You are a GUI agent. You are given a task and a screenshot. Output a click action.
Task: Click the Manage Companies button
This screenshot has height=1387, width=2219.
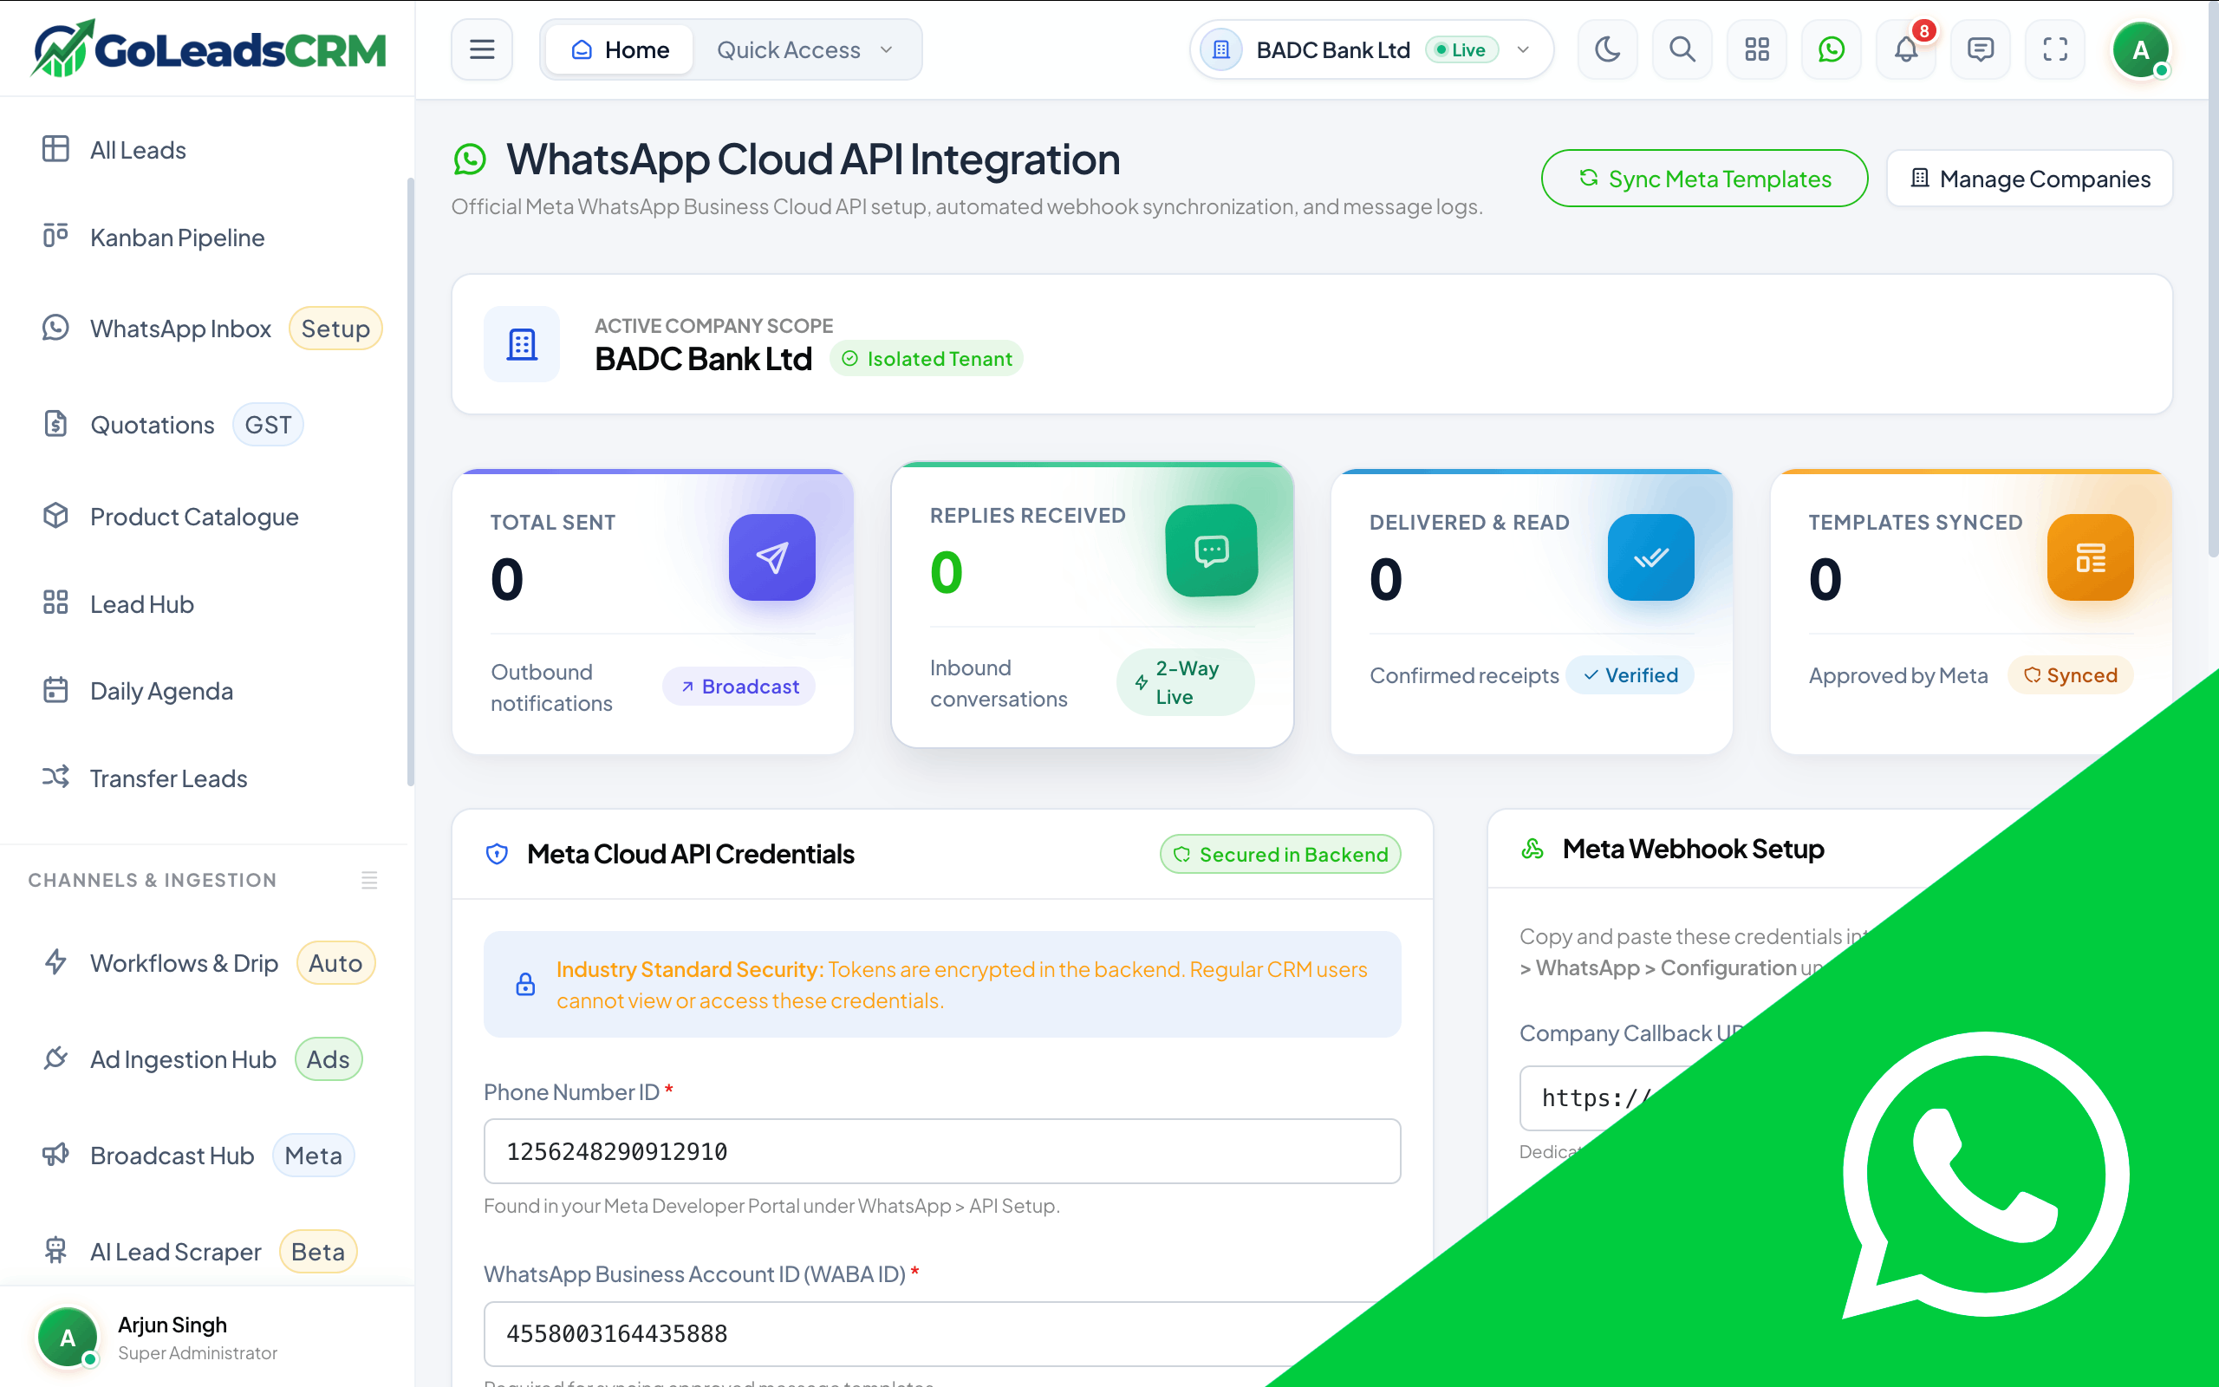coord(2029,178)
